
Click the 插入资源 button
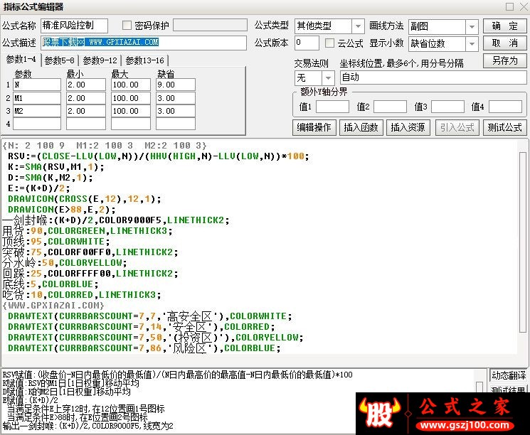point(408,127)
